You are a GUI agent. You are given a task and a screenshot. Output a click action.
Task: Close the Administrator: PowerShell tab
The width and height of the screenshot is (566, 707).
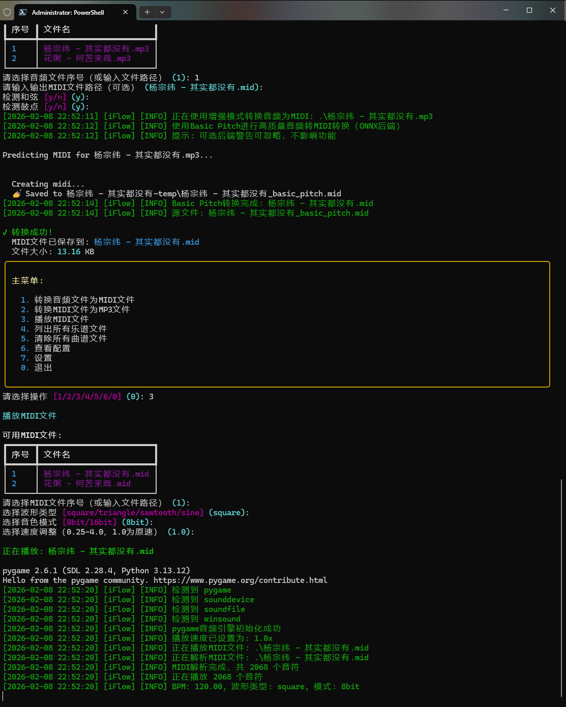point(126,12)
